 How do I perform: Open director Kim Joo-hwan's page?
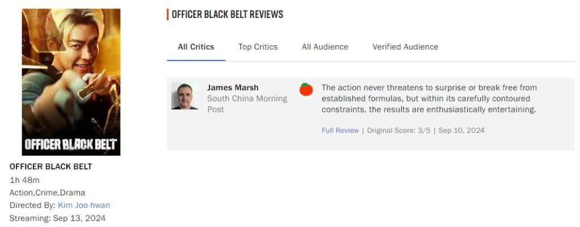click(84, 205)
